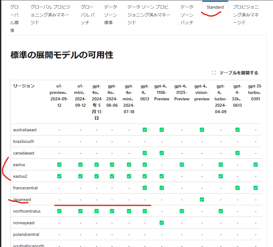Click the gpt-4-32k 0613 column header
Viewport: 273px width, 247px height.
pyautogui.click(x=237, y=96)
